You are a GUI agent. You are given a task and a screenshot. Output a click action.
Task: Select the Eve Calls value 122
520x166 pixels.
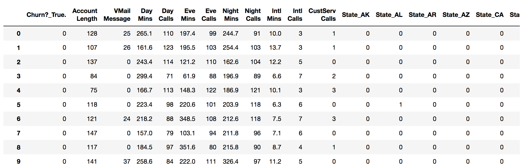tap(211, 90)
